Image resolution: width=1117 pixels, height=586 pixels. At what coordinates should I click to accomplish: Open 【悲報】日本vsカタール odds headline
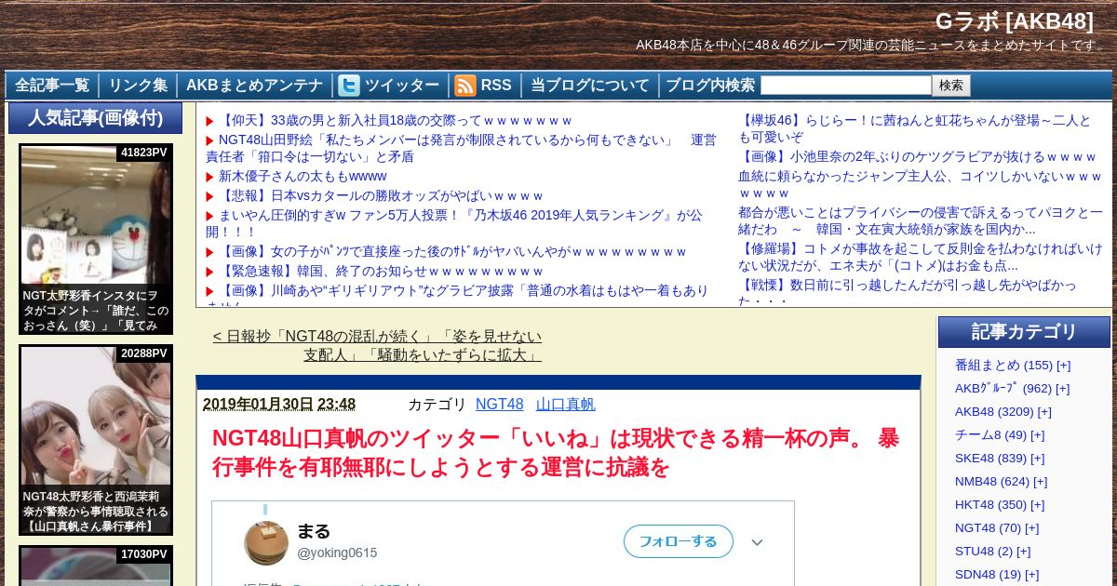[x=381, y=195]
